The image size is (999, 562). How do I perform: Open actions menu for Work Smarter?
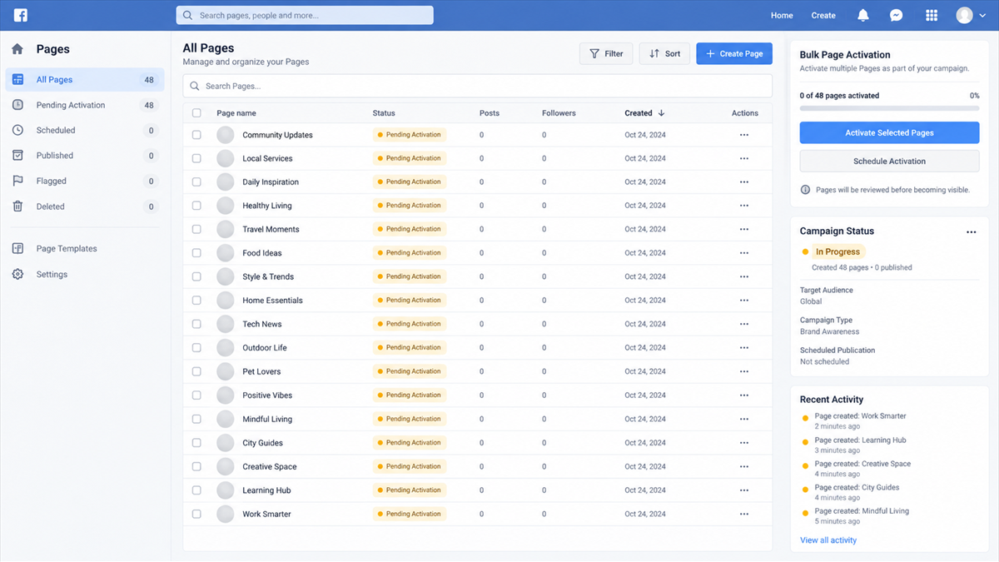(744, 514)
